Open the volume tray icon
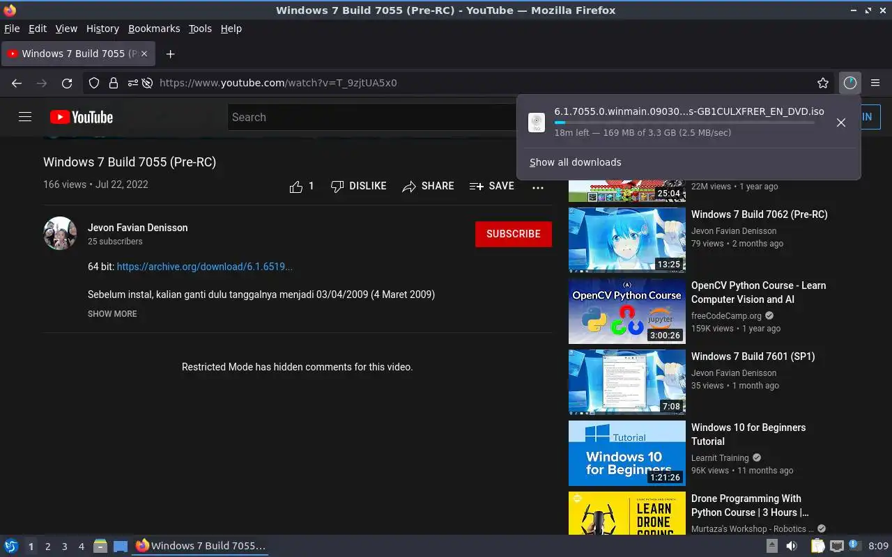The height and width of the screenshot is (557, 892). pyautogui.click(x=791, y=546)
